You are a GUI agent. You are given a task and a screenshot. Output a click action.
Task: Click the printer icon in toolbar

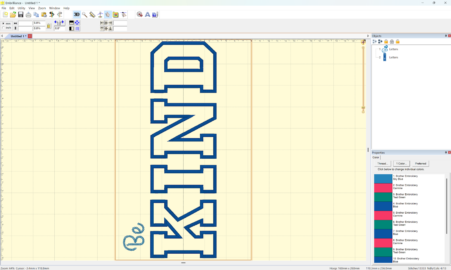28,15
